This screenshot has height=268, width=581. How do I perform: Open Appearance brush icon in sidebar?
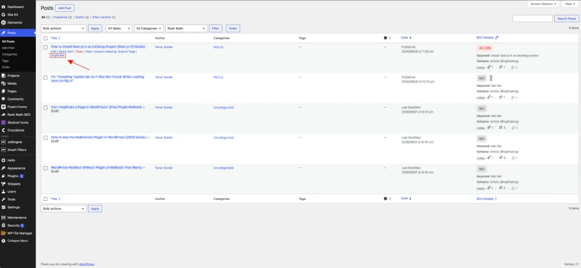point(3,168)
